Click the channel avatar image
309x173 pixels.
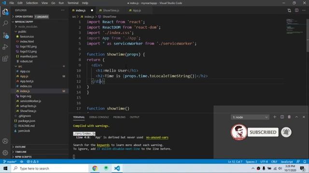pyautogui.click(x=239, y=132)
